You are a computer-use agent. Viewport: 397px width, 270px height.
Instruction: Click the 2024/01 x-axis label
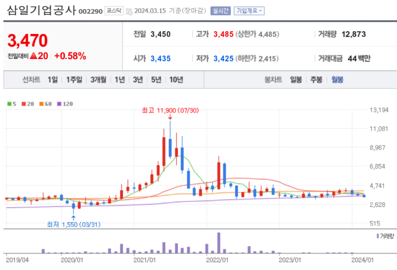tap(363, 260)
